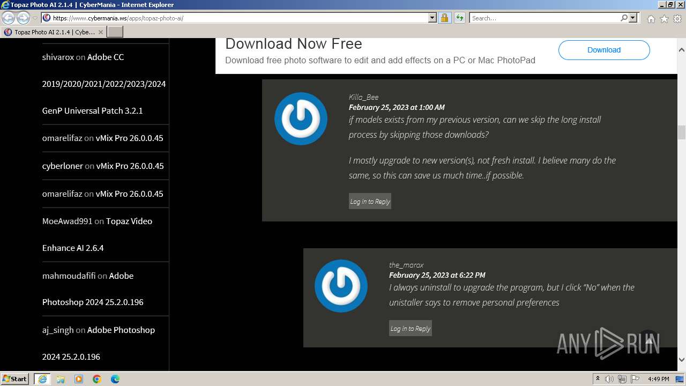Click the the_marox author name
This screenshot has height=386, width=686.
[x=406, y=265]
